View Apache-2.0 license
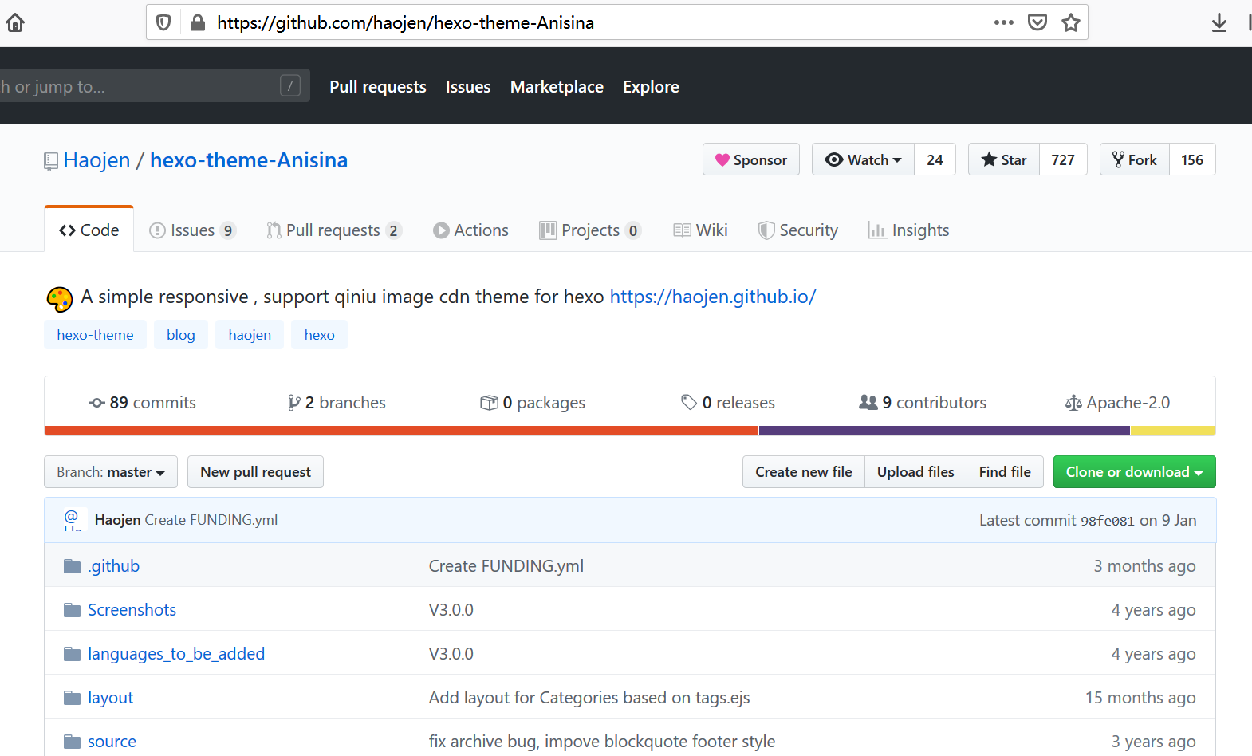1252x756 pixels. tap(1118, 403)
